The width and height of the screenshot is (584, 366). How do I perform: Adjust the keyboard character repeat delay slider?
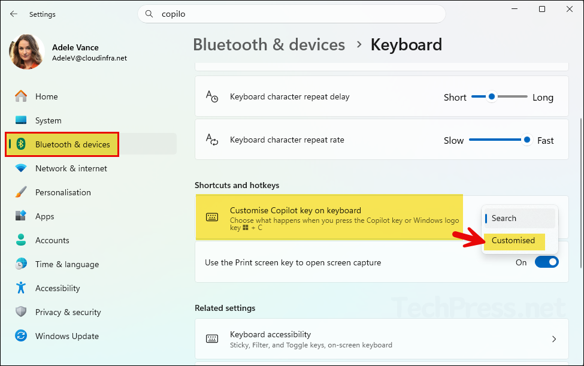[492, 96]
